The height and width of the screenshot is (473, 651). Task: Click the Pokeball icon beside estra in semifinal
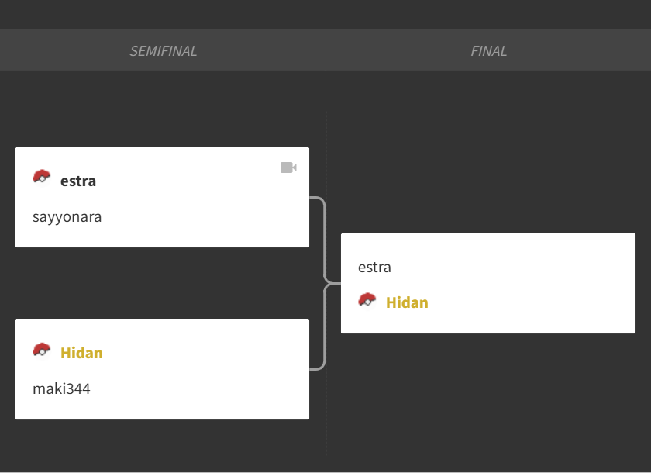[42, 176]
